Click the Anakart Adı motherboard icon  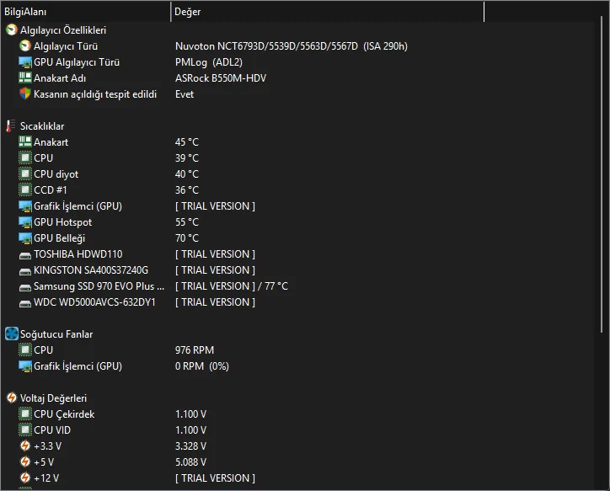[x=25, y=78]
